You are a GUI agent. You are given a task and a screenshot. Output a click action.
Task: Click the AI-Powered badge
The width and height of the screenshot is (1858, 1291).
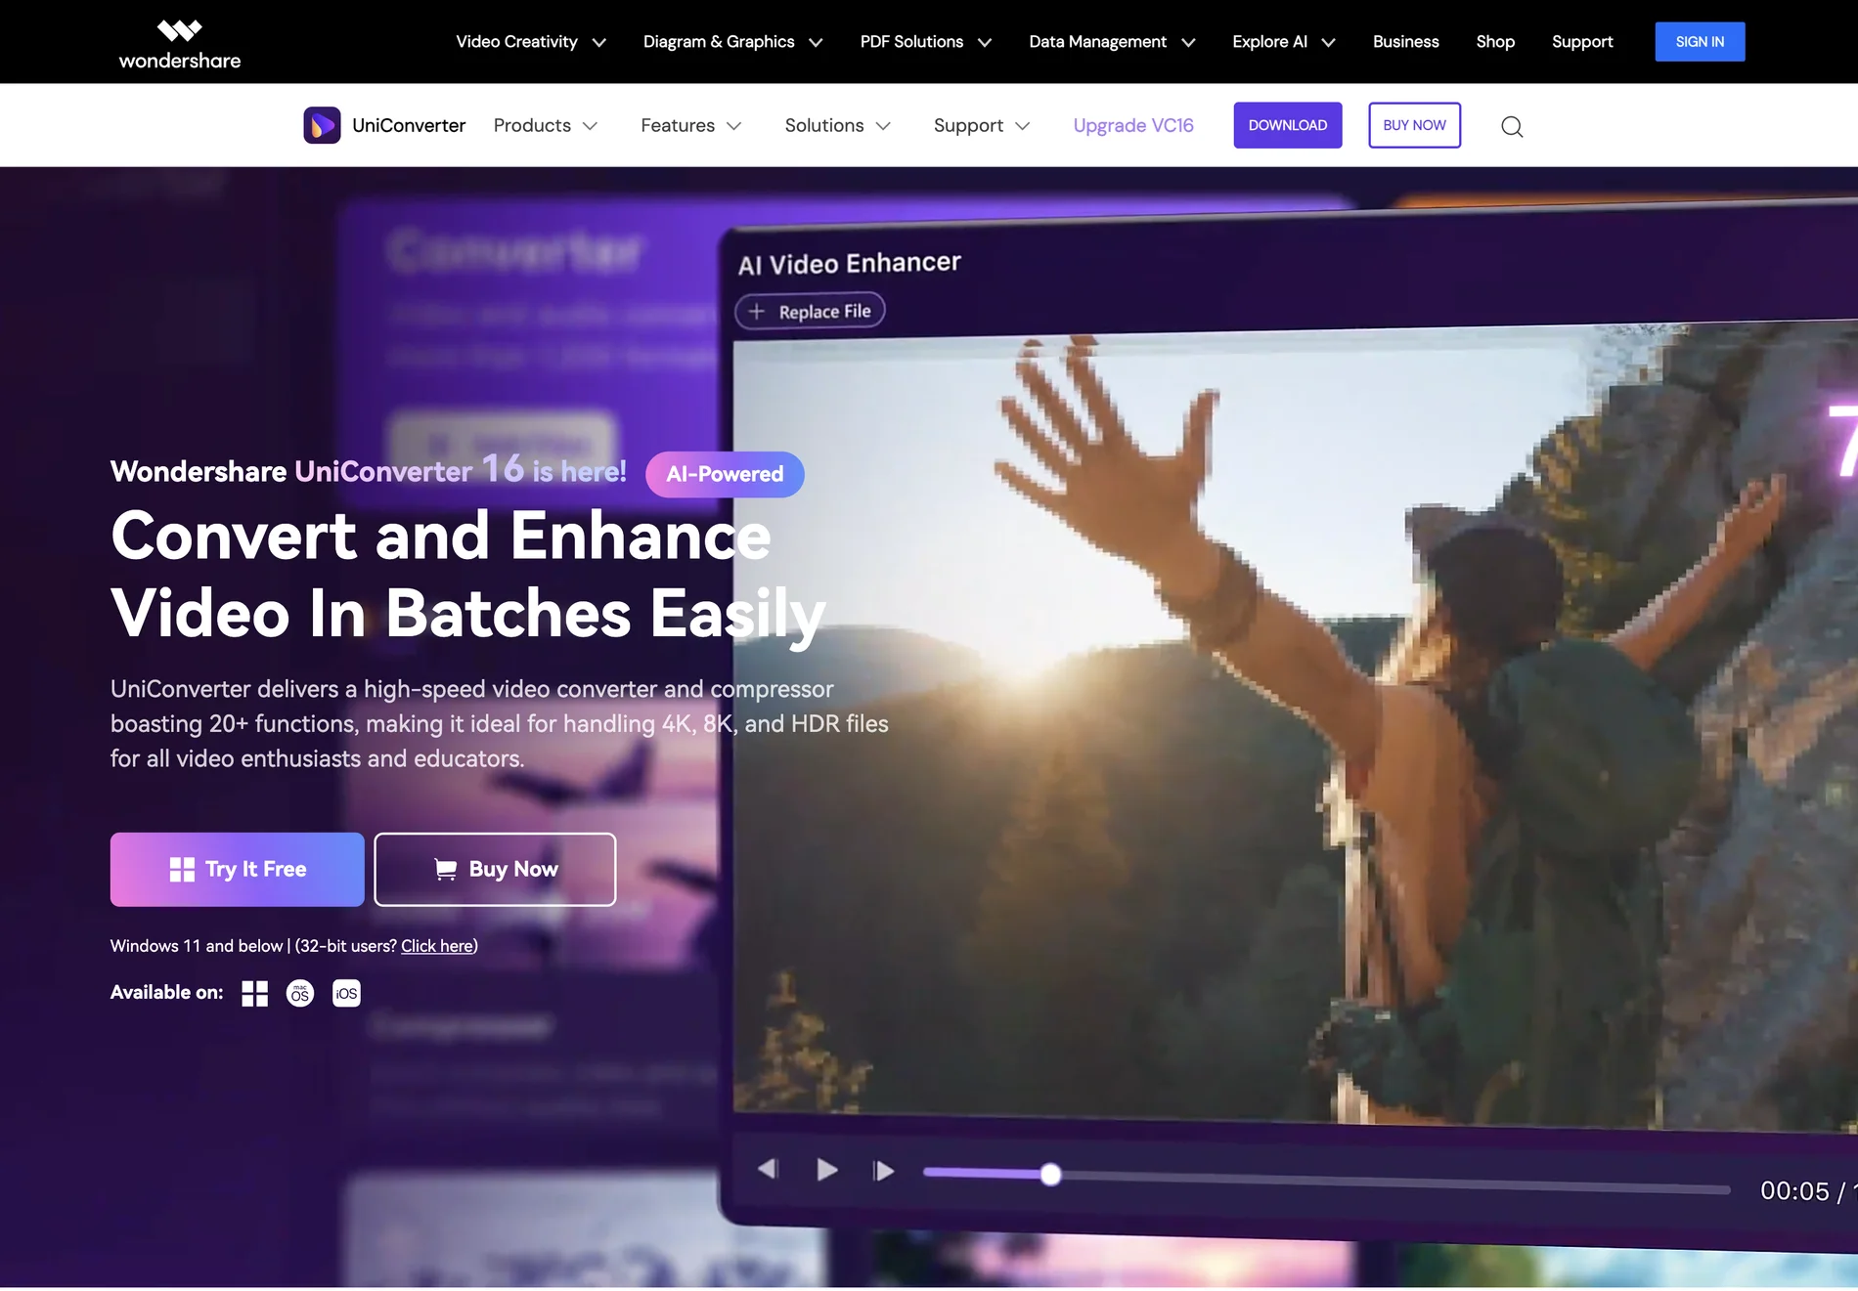(x=725, y=474)
